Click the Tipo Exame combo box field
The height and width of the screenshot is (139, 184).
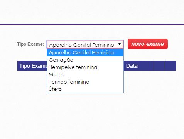[85, 44]
